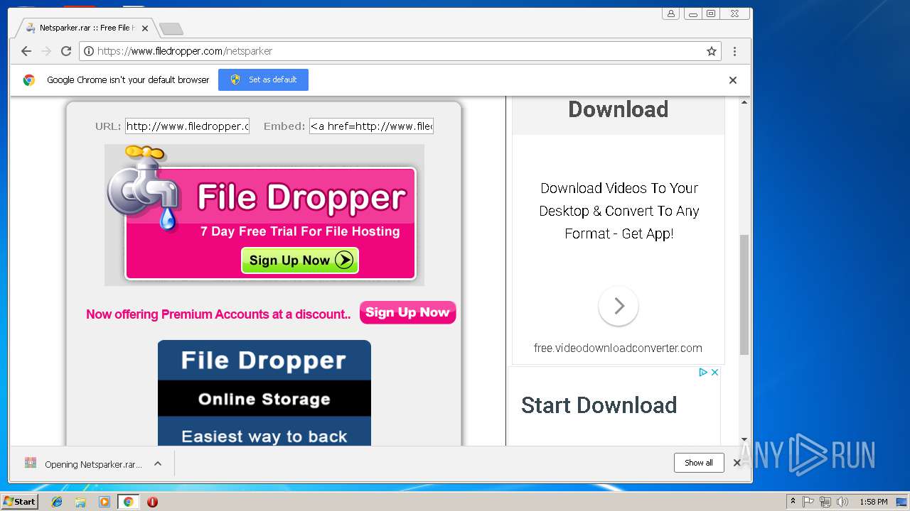Go back to the previous page
Screen dimensions: 910x511
point(26,51)
